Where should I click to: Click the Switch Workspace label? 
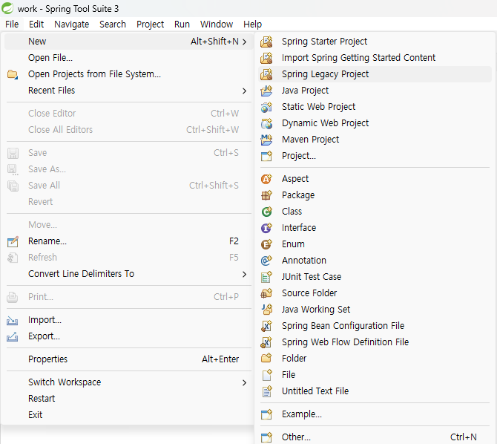point(65,382)
